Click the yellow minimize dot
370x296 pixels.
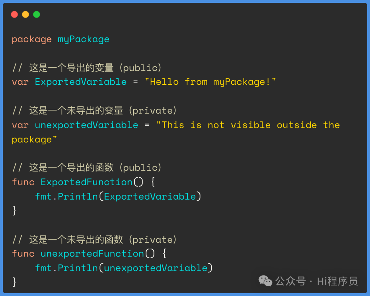click(x=25, y=14)
